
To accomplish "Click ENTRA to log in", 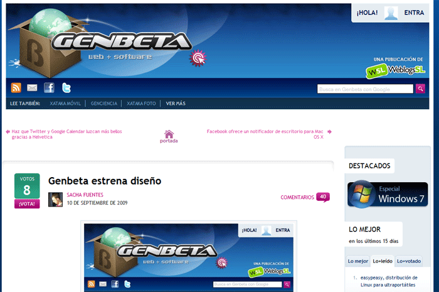I will coord(414,13).
